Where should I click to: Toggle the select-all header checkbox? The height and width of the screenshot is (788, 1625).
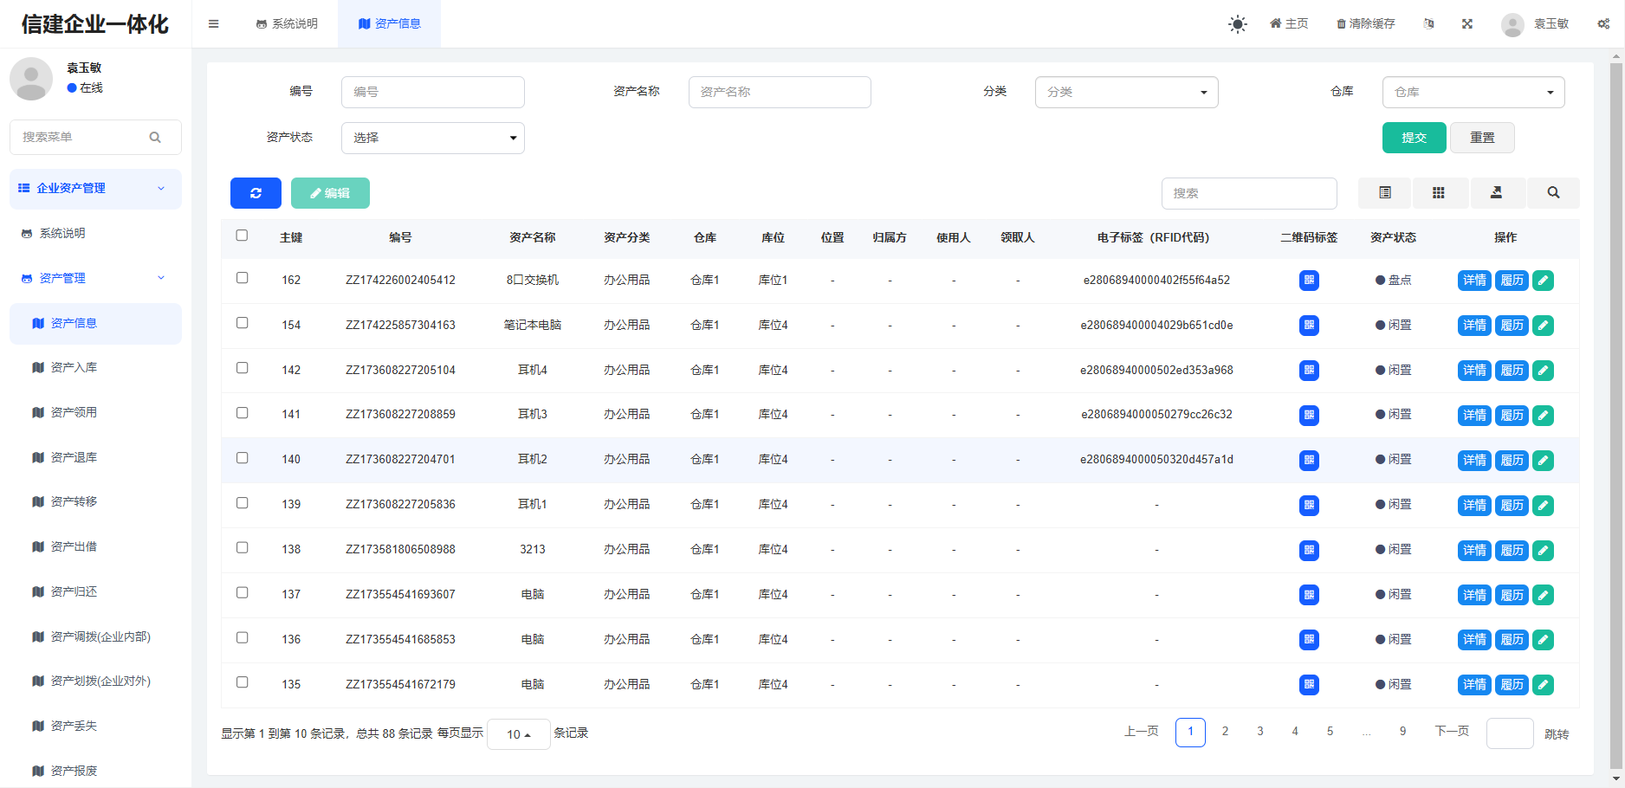tap(242, 236)
